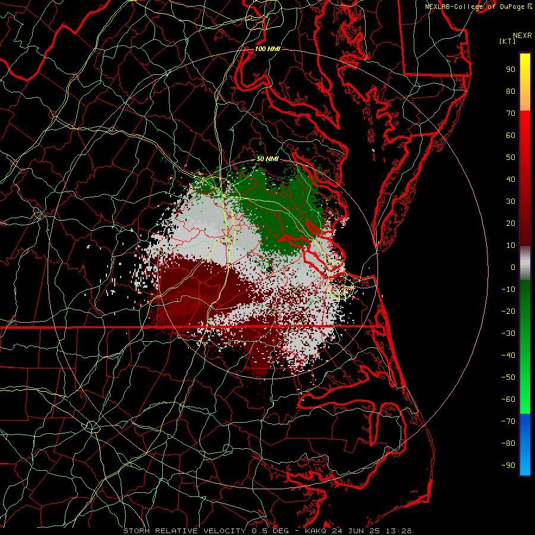Click the NEXR label above the color bar

pos(523,36)
